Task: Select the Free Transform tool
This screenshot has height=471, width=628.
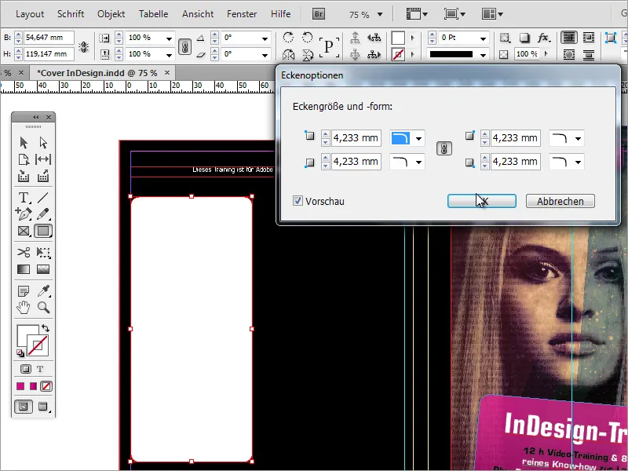Action: coord(43,252)
